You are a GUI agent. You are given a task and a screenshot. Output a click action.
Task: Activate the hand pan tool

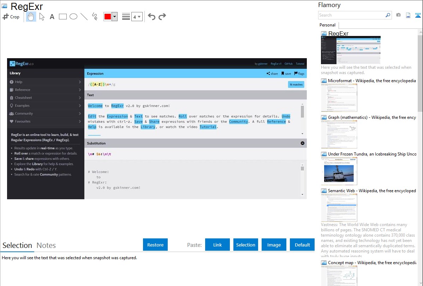coord(31,17)
